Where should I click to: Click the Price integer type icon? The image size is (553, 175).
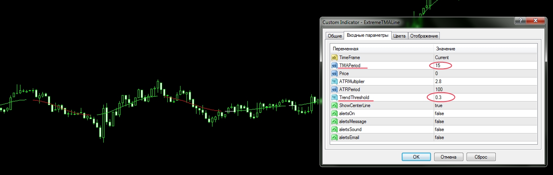(x=335, y=74)
